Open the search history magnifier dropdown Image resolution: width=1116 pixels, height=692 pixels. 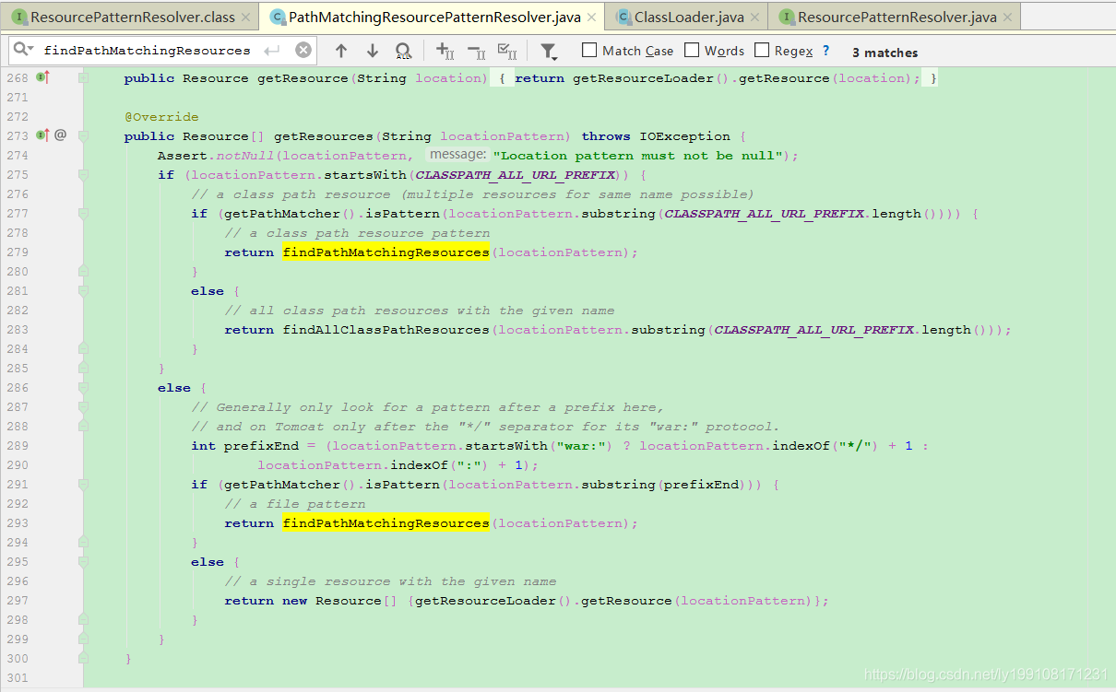click(23, 50)
